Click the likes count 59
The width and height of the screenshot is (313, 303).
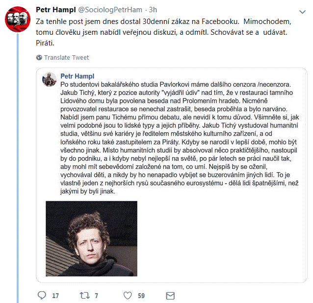click(x=141, y=296)
